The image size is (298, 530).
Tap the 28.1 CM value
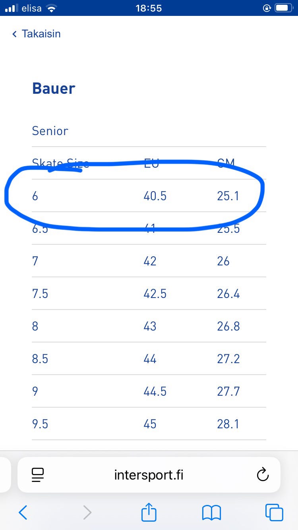pyautogui.click(x=228, y=424)
